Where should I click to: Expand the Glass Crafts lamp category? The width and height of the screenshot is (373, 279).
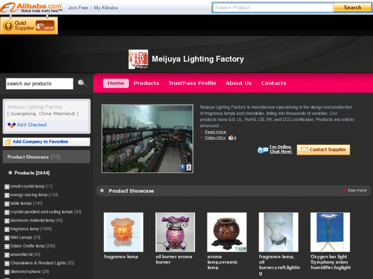(x=7, y=246)
